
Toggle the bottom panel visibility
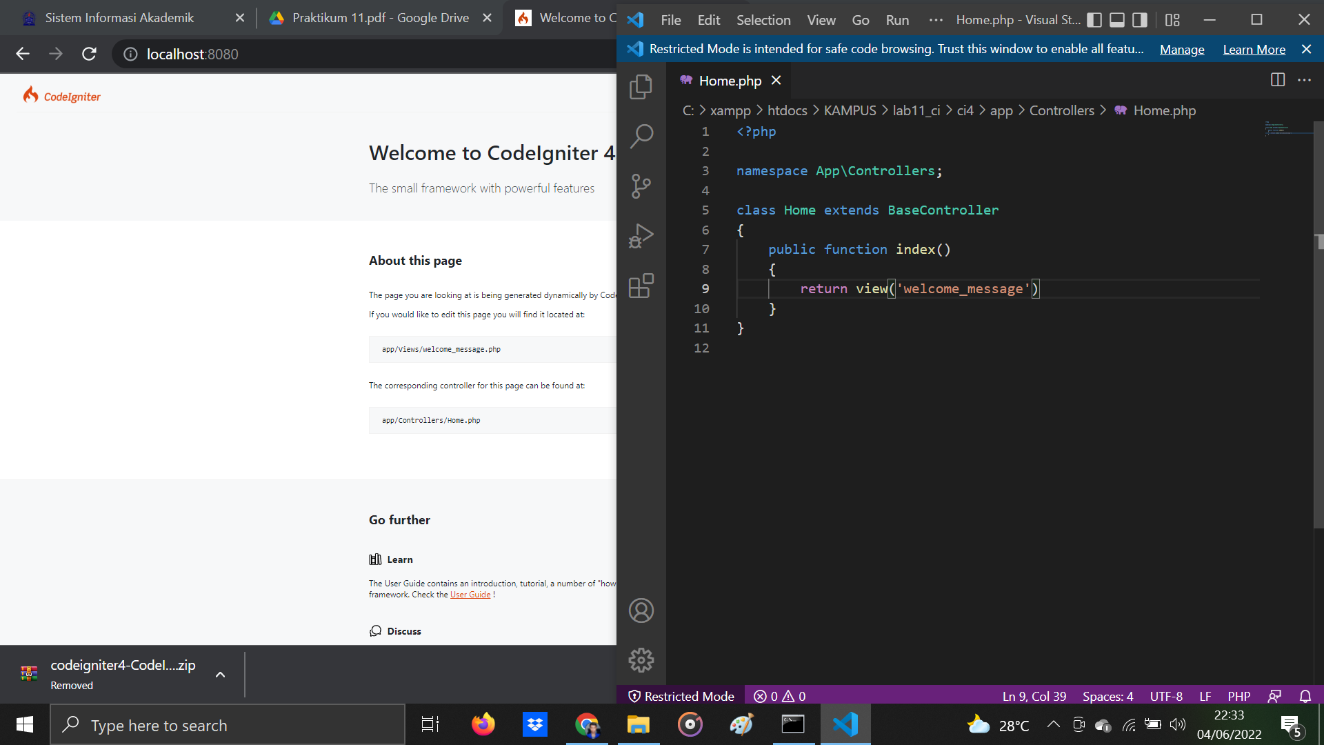(1116, 20)
